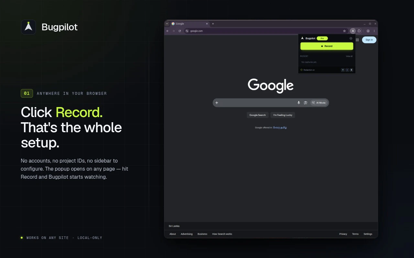414x258 pixels.
Task: Click the Bugpilot logo inside the popup
Action: [x=302, y=38]
